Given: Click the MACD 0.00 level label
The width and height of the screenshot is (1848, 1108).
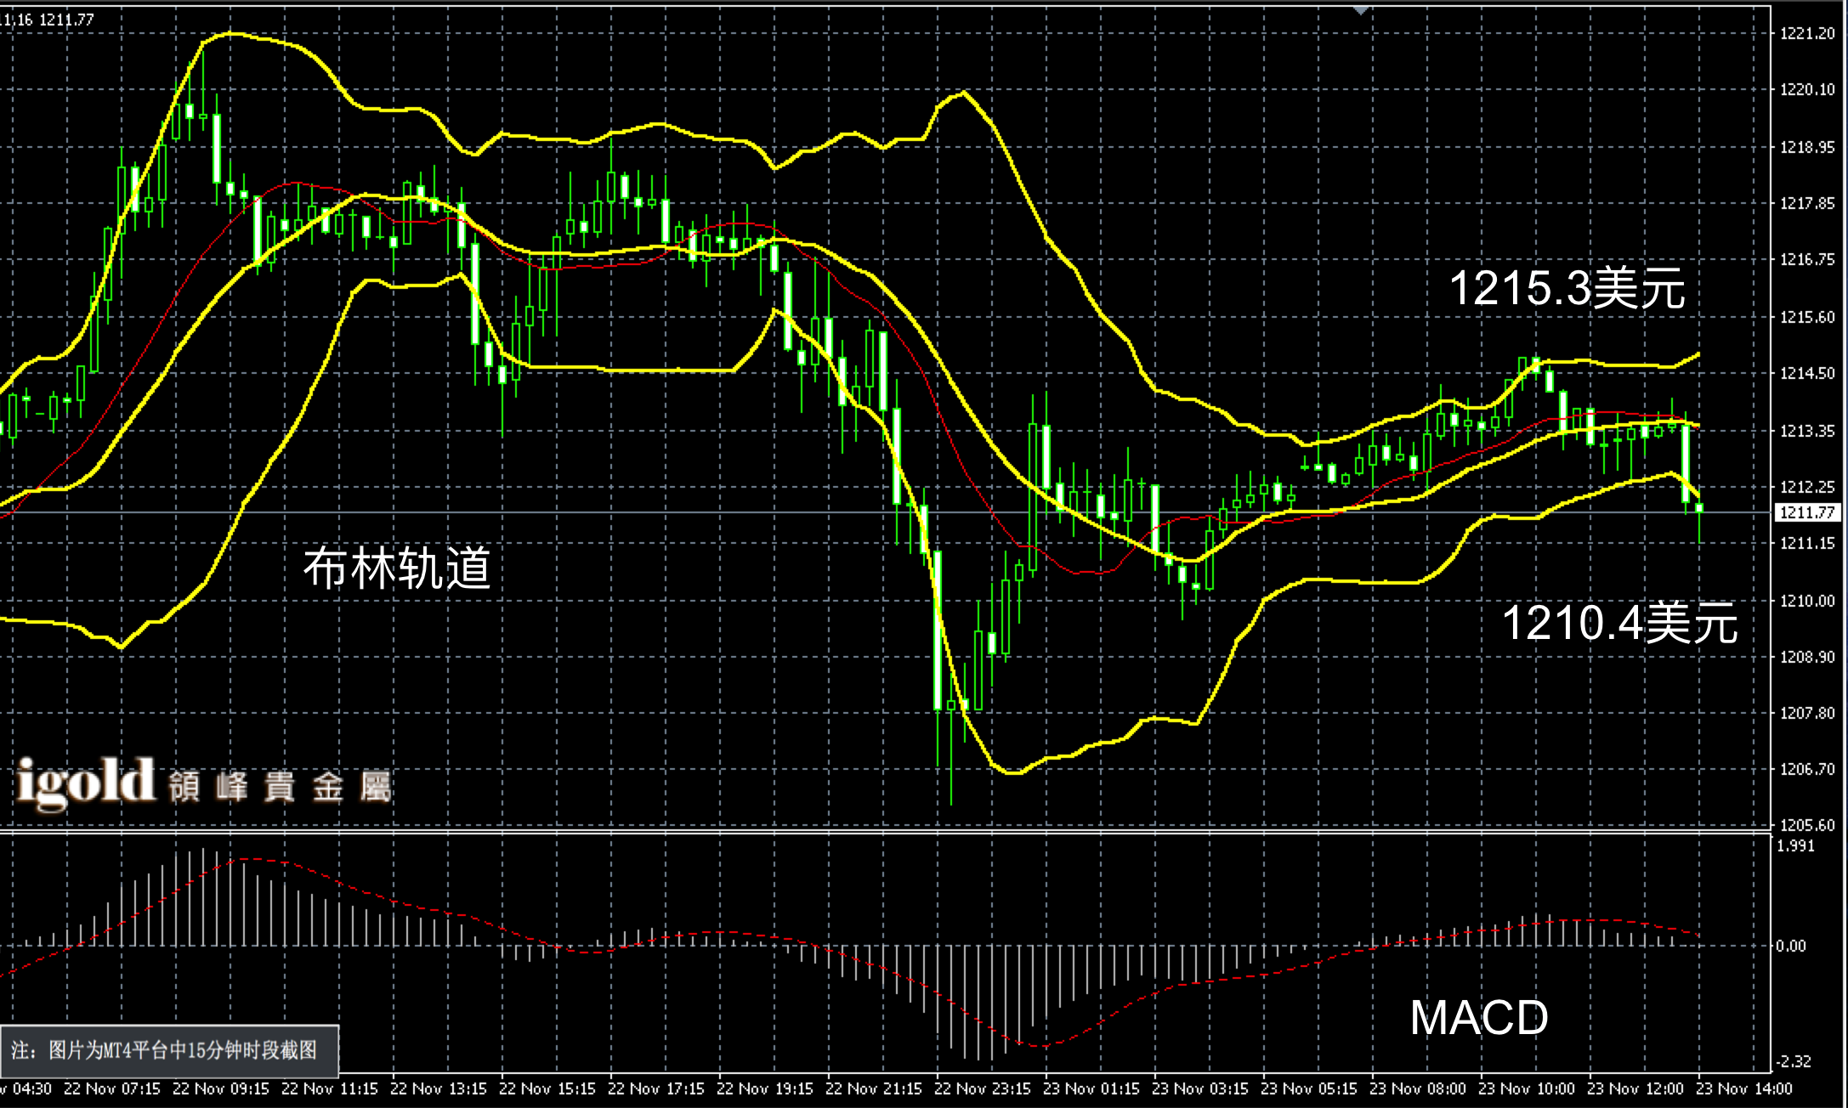Looking at the screenshot, I should pyautogui.click(x=1790, y=946).
